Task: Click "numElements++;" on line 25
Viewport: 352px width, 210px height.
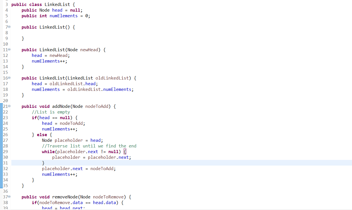Action: 60,129
